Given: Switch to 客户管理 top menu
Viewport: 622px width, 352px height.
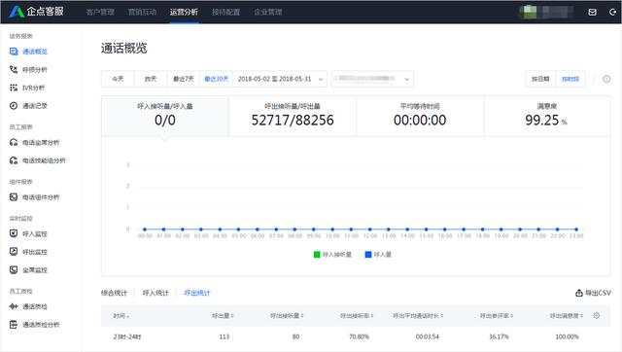Looking at the screenshot, I should pyautogui.click(x=100, y=13).
